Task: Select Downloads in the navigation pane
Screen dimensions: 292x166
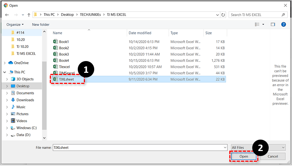Action: pos(25,100)
